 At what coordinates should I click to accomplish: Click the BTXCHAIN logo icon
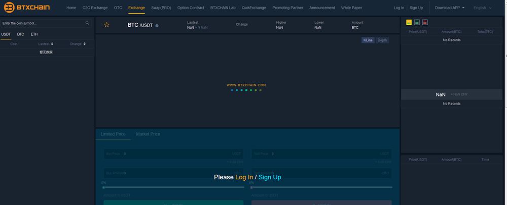[9, 8]
